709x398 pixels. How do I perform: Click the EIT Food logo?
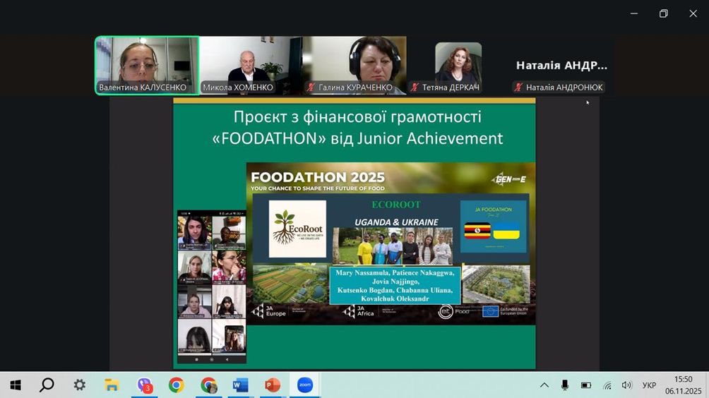454,312
